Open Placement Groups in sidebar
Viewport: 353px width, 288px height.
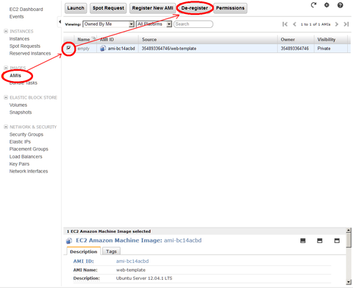coord(29,150)
